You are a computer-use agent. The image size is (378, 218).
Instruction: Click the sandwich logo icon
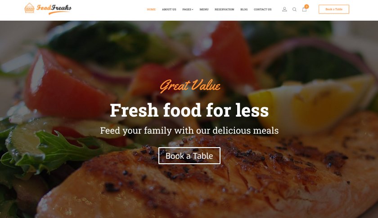pos(29,8)
